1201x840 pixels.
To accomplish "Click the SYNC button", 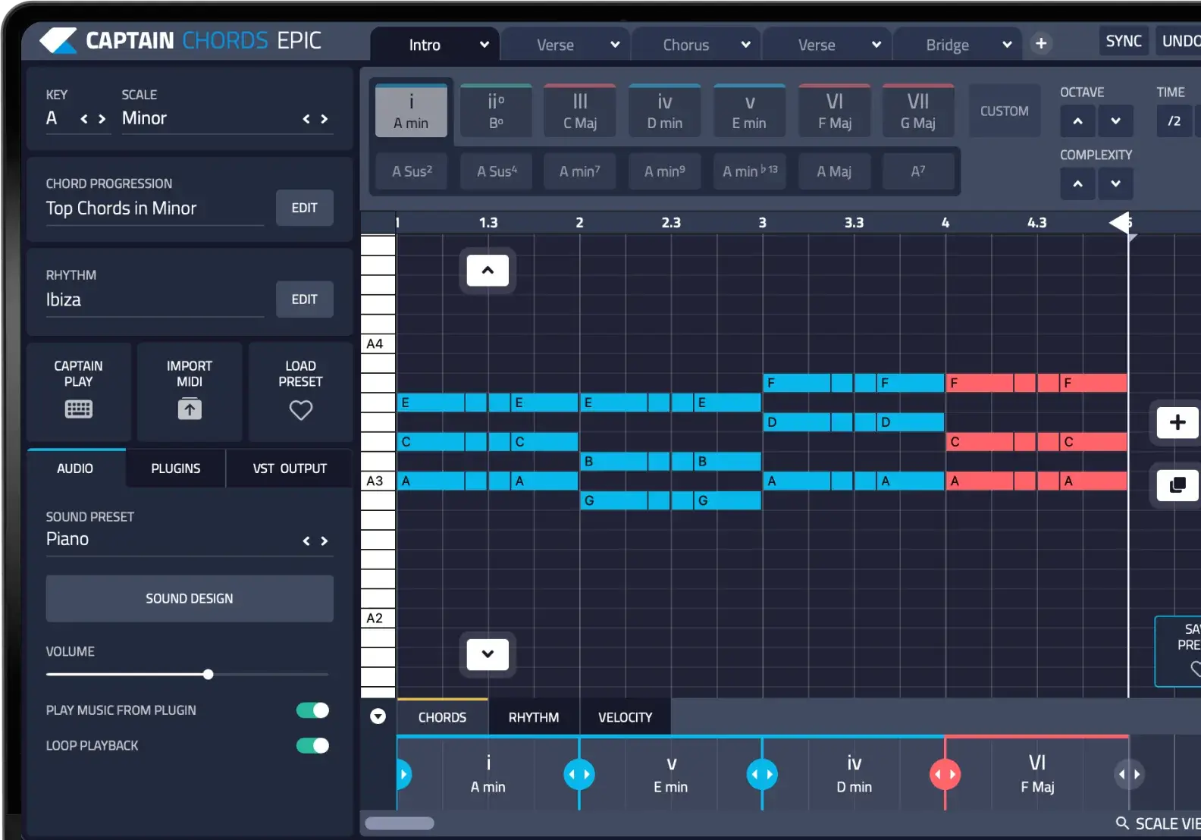I will click(x=1124, y=41).
